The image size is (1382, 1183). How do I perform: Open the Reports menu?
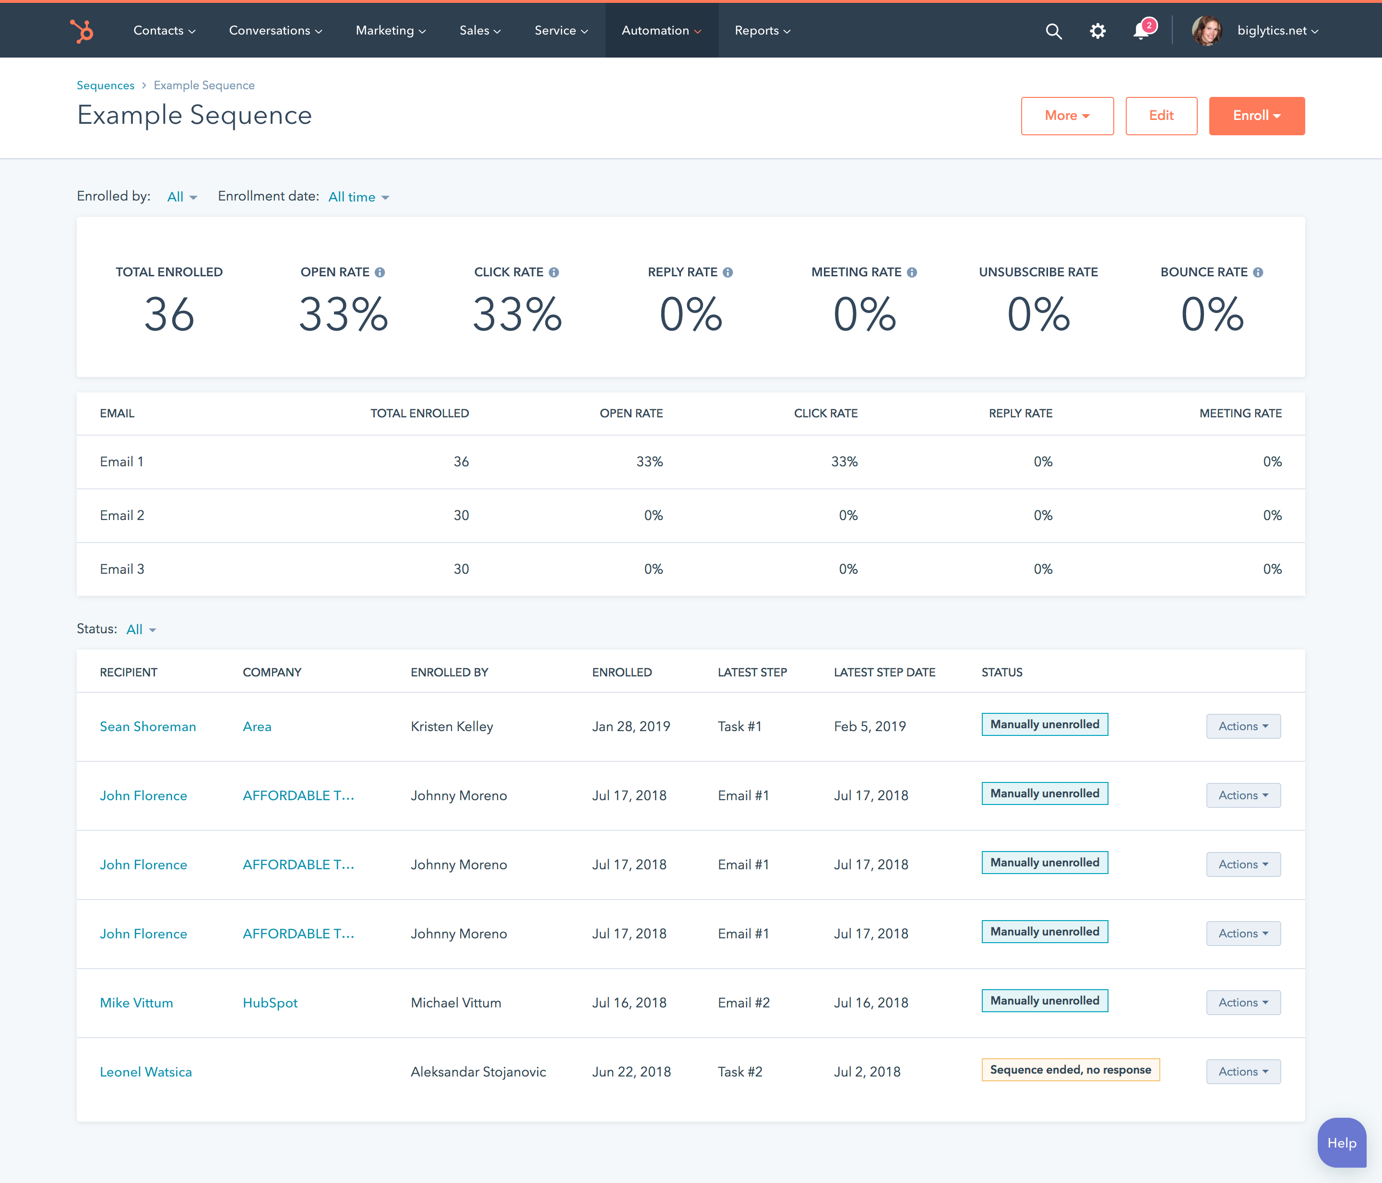click(762, 31)
